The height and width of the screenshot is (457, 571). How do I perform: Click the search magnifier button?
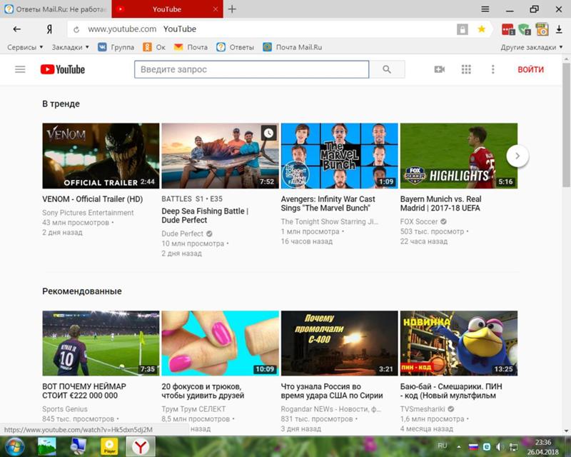pos(387,69)
